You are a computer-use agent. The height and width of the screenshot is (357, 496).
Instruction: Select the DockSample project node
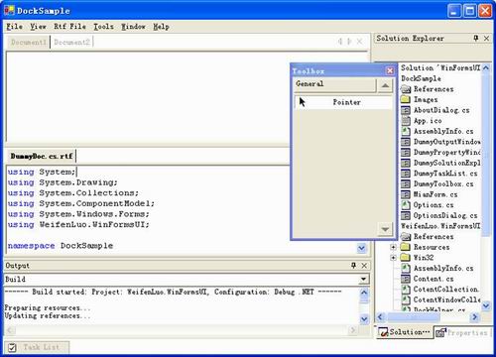[421, 78]
